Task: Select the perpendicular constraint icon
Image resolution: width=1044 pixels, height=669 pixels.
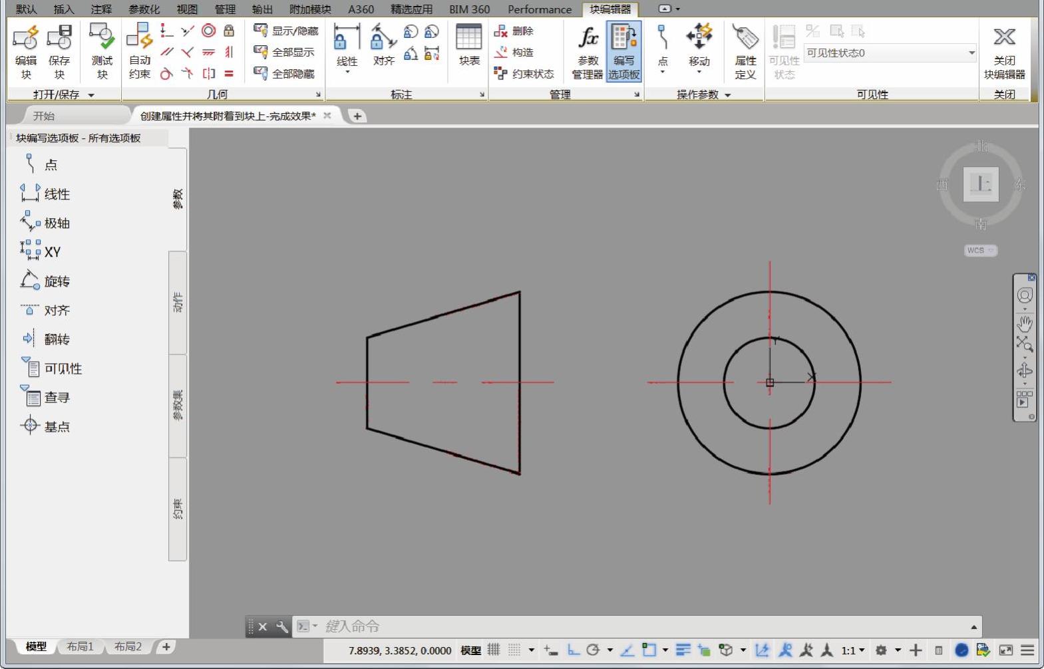Action: (188, 52)
